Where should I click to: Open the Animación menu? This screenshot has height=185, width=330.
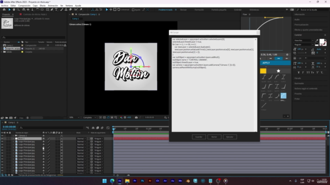[53, 6]
